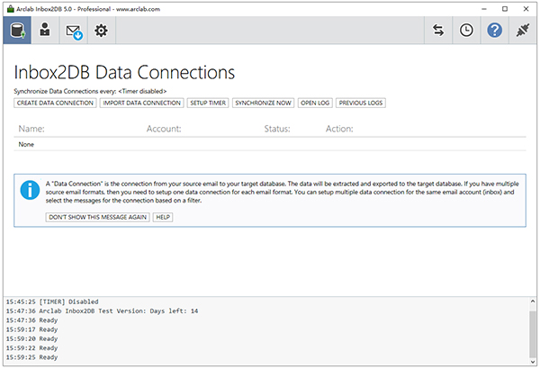
Task: Click the log scrollbar down arrow
Action: [533, 362]
